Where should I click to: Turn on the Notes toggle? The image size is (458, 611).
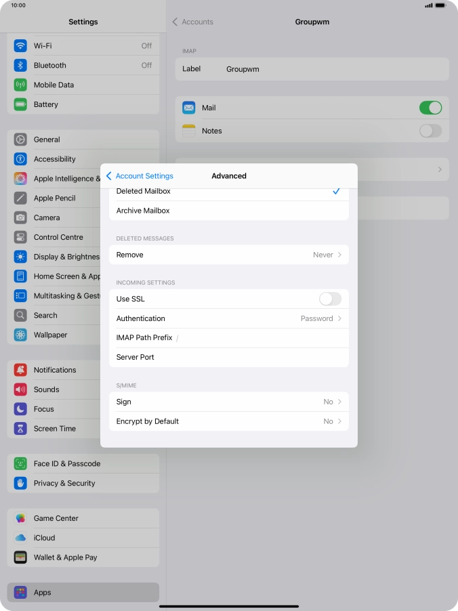click(430, 131)
